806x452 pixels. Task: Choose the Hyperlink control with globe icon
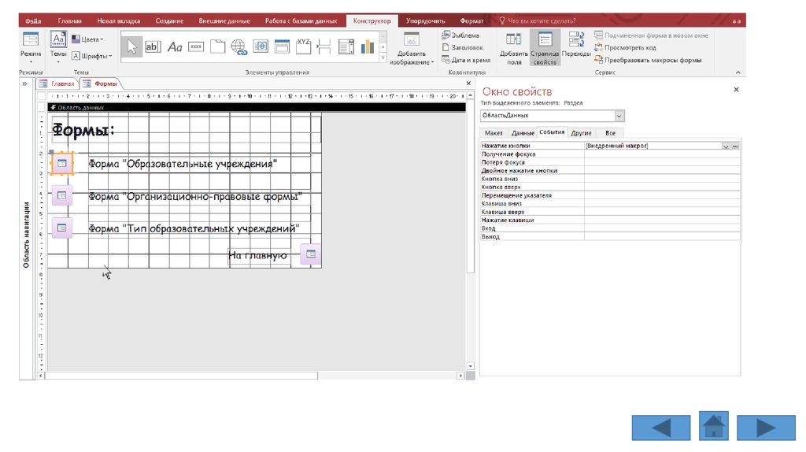tap(238, 47)
